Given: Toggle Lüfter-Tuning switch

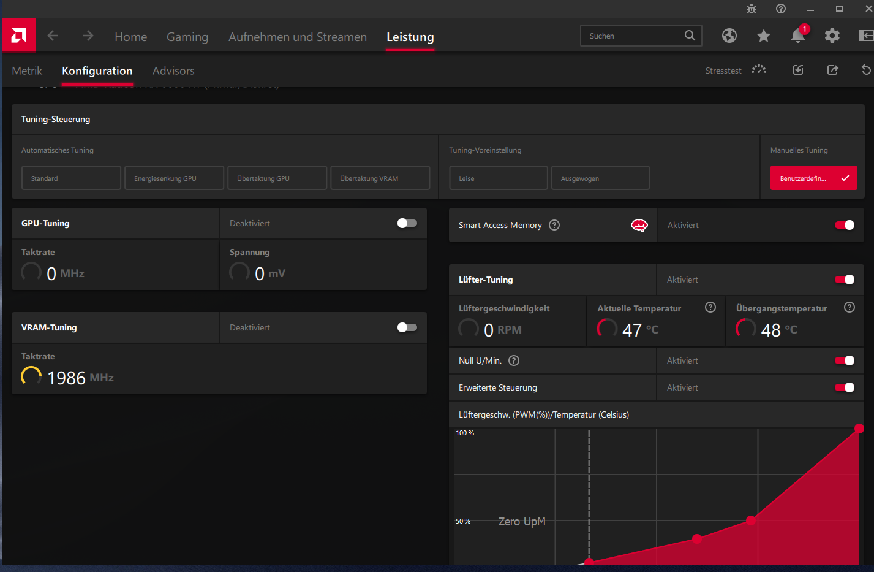Looking at the screenshot, I should pos(845,280).
